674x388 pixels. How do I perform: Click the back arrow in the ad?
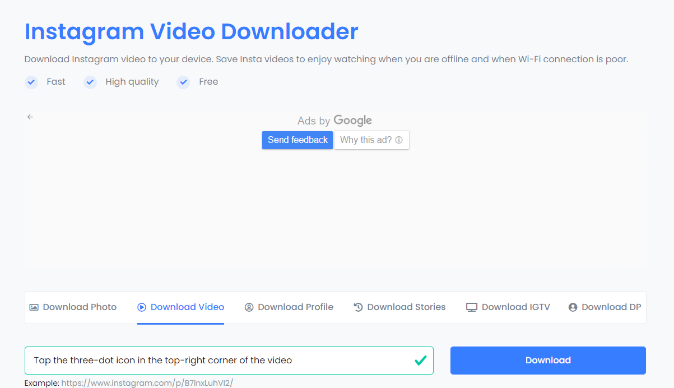point(30,117)
